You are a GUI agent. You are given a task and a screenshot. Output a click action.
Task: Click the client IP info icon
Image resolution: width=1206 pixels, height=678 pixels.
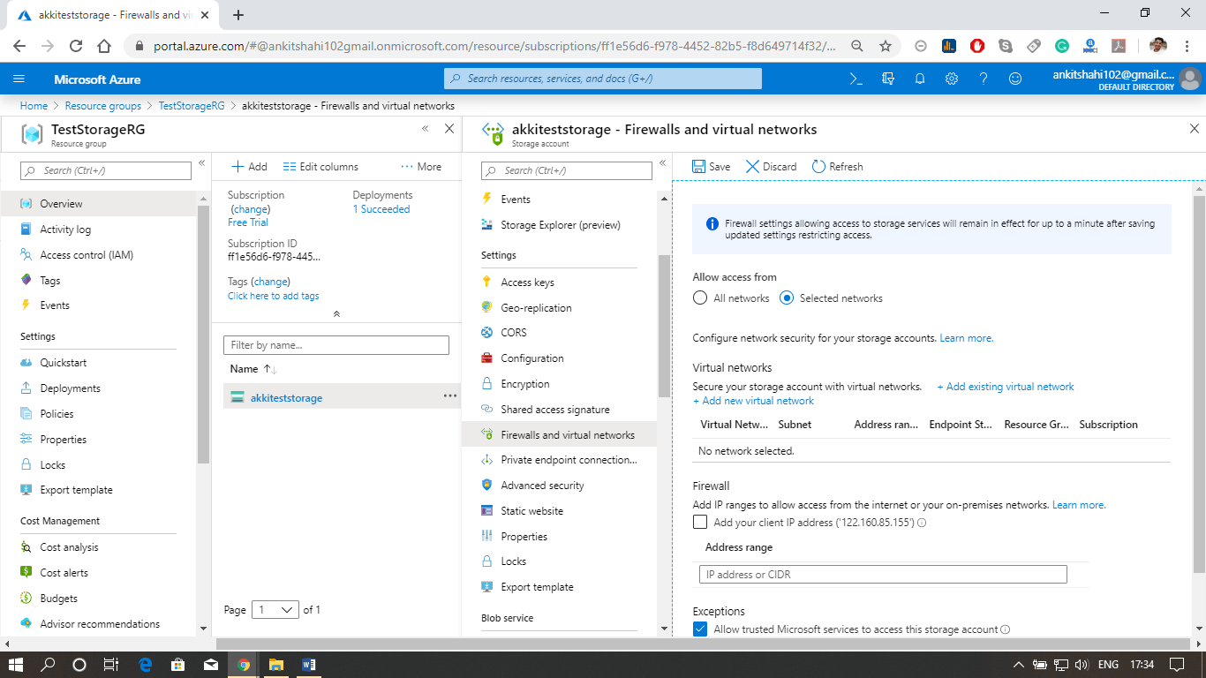pyautogui.click(x=922, y=523)
